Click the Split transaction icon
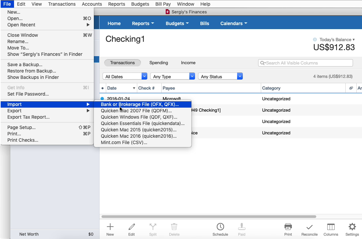 (x=153, y=227)
